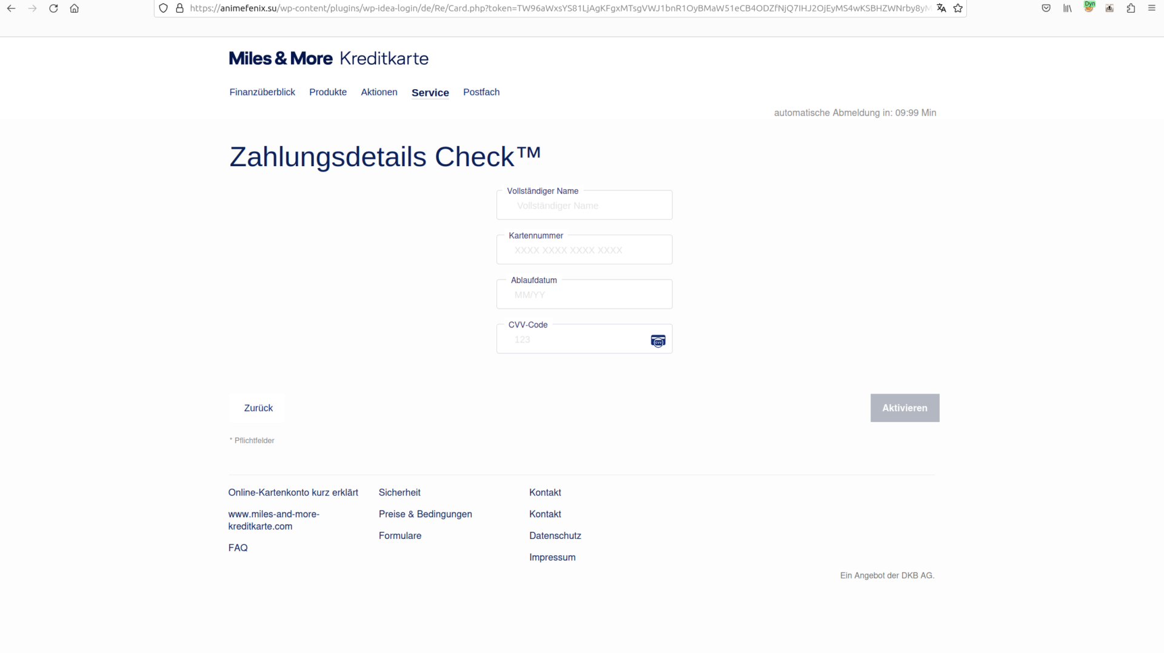This screenshot has height=653, width=1164.
Task: Focus the Ablaufdatum MM/YY field
Action: pos(584,295)
